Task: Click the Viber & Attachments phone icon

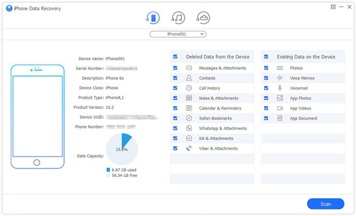Action: [189, 148]
